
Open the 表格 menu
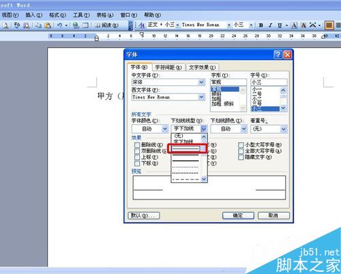click(105, 15)
